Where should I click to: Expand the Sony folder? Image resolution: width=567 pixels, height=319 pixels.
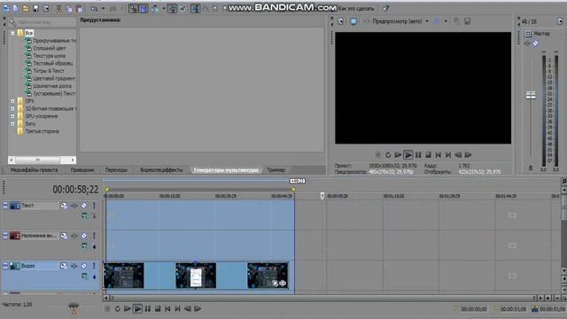12,124
